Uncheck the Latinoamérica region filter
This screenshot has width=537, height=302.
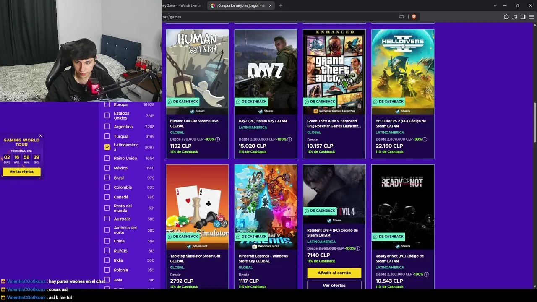pos(107,147)
